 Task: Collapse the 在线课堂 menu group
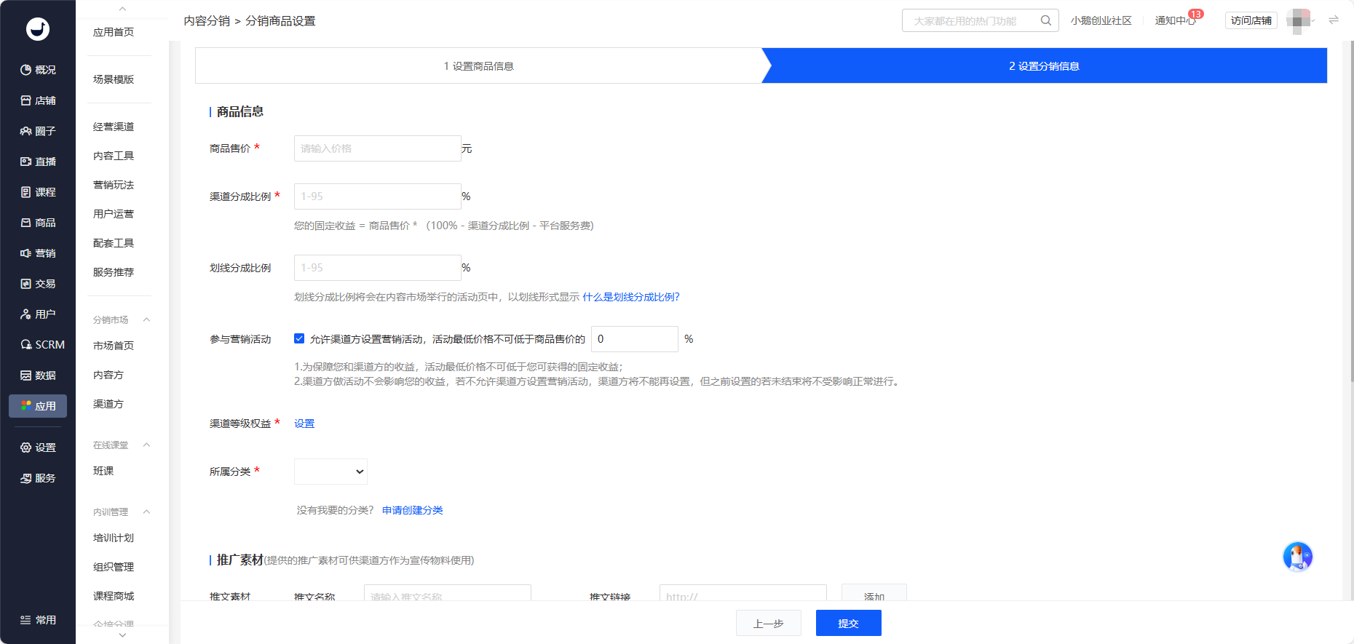(x=146, y=445)
